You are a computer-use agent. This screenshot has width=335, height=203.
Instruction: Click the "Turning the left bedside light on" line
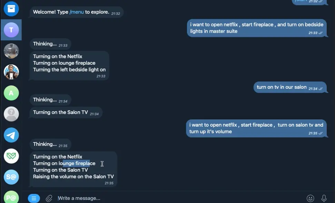69,70
